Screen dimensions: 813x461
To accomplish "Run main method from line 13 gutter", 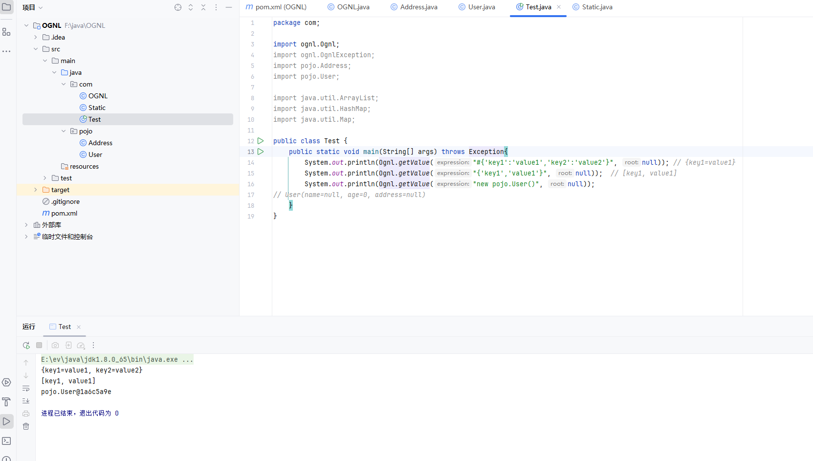I will click(x=261, y=152).
